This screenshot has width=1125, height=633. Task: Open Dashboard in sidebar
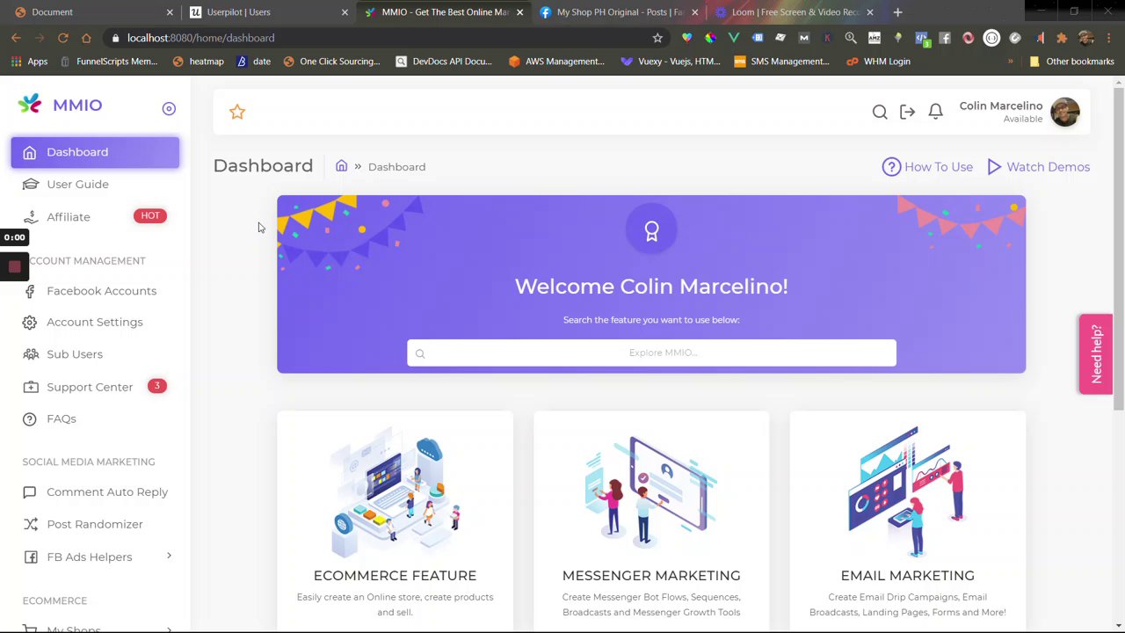95,152
